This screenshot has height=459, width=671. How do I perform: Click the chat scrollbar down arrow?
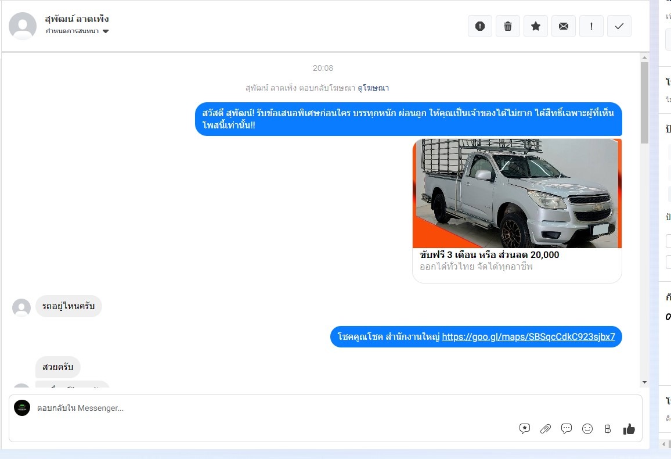644,382
